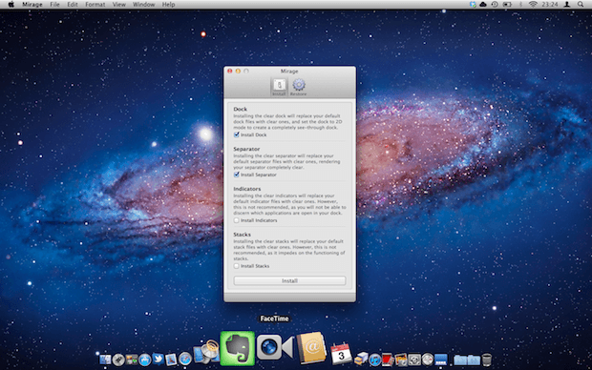Enable the Install Indicators checkbox
Image resolution: width=592 pixels, height=370 pixels.
pyautogui.click(x=237, y=220)
